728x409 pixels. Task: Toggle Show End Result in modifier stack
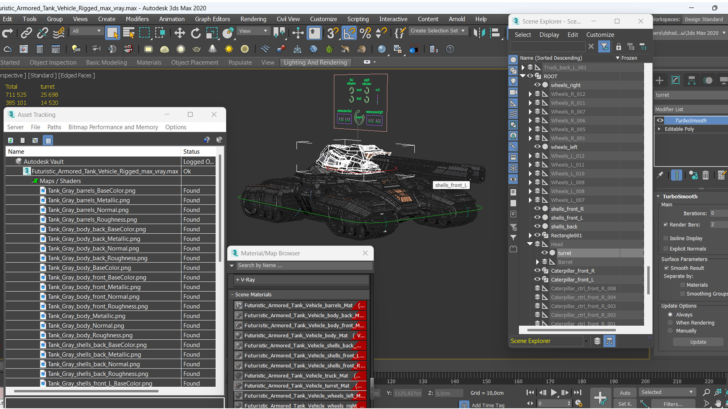[676, 175]
